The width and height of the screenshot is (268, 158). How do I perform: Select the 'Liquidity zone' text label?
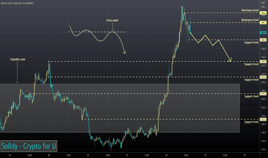tap(18, 59)
